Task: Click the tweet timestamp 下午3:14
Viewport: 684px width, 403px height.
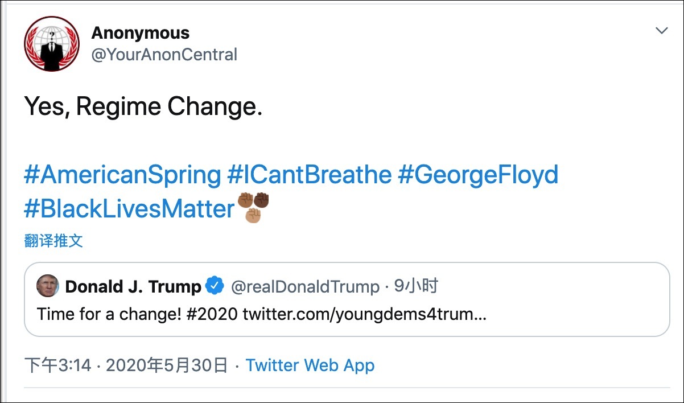Action: (58, 365)
